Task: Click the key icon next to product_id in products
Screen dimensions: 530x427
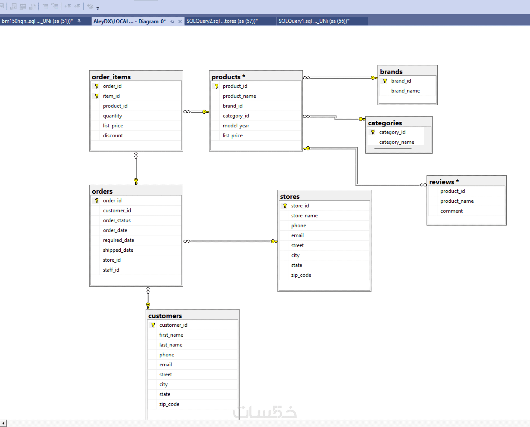Action: pos(216,86)
